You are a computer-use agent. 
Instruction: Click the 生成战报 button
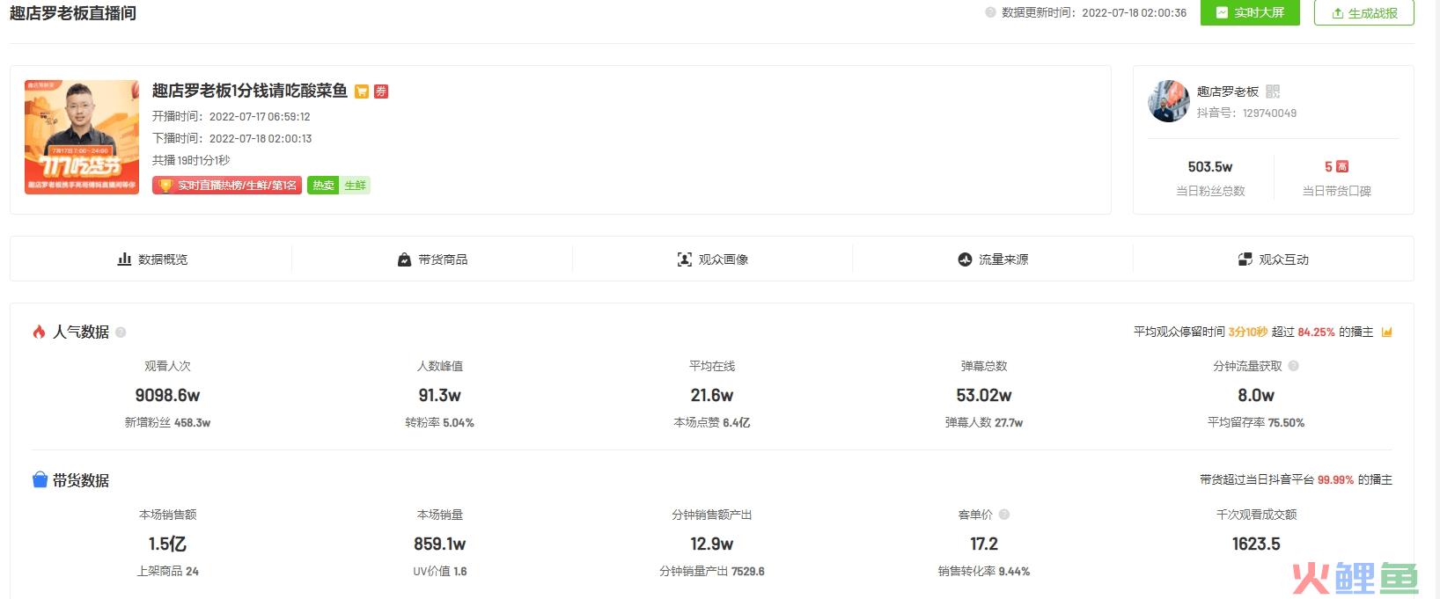(1363, 12)
